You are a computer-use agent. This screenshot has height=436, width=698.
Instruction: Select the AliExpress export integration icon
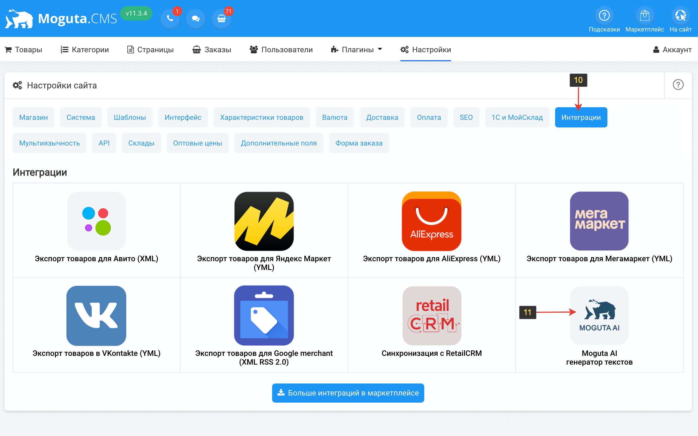point(431,221)
